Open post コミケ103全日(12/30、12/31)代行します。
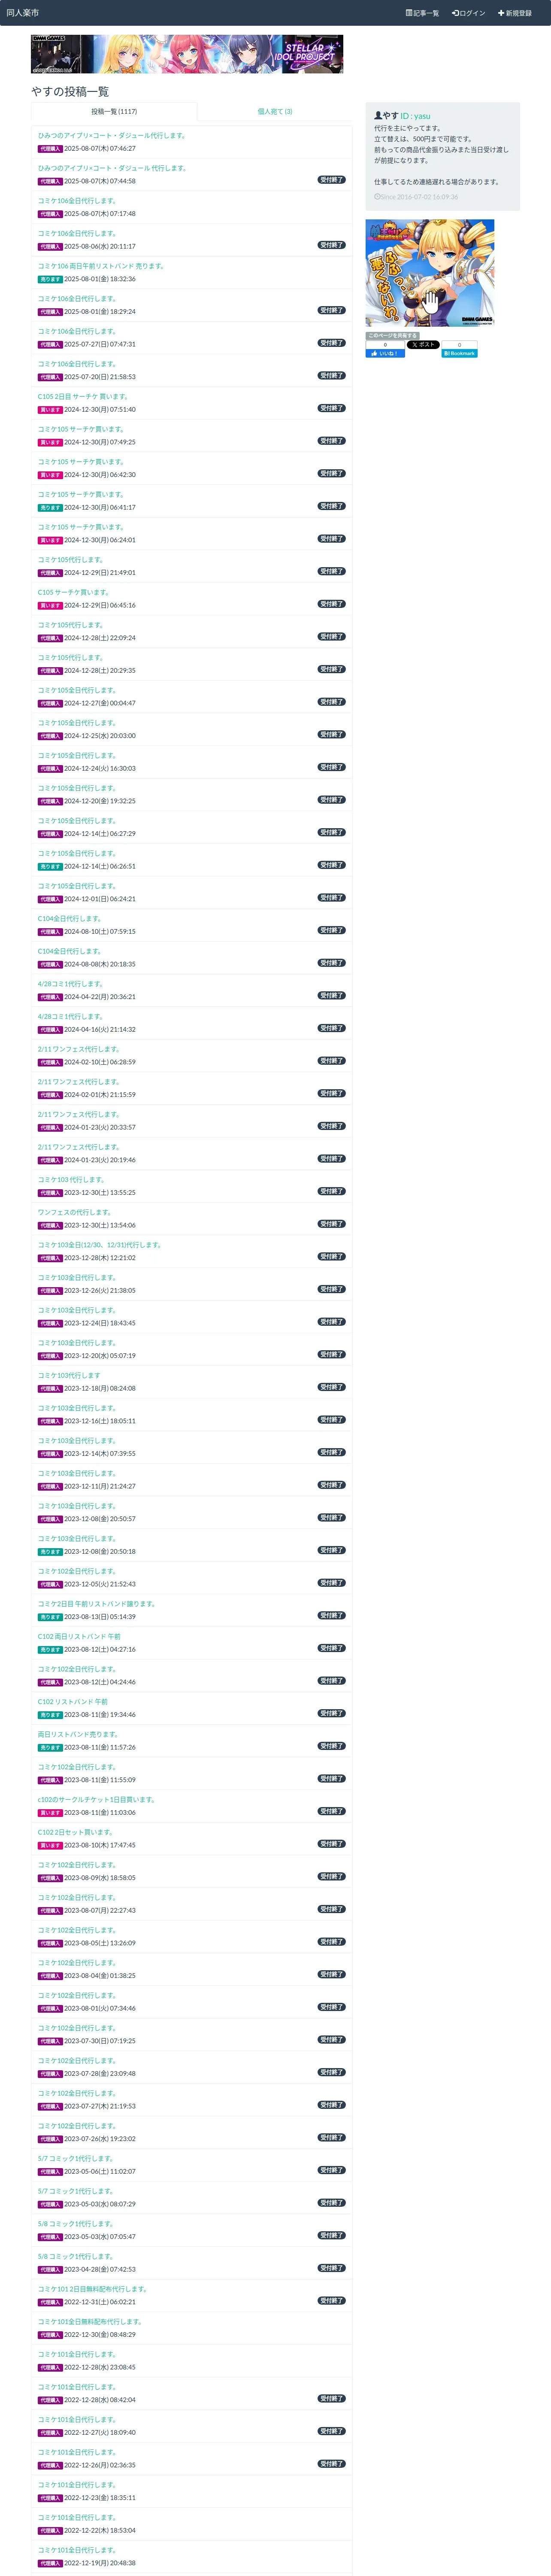Screen dimensions: 551x2576 click(x=99, y=1245)
